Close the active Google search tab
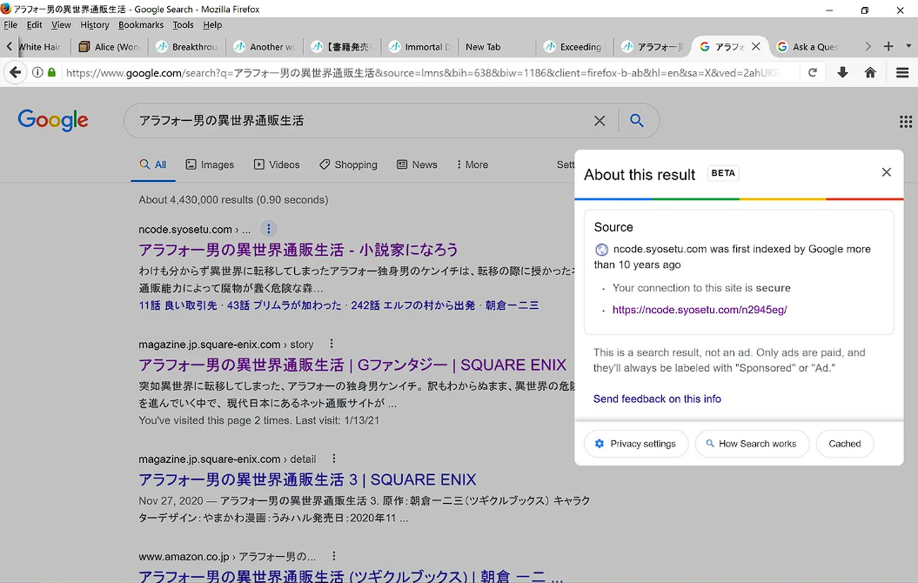 point(756,46)
